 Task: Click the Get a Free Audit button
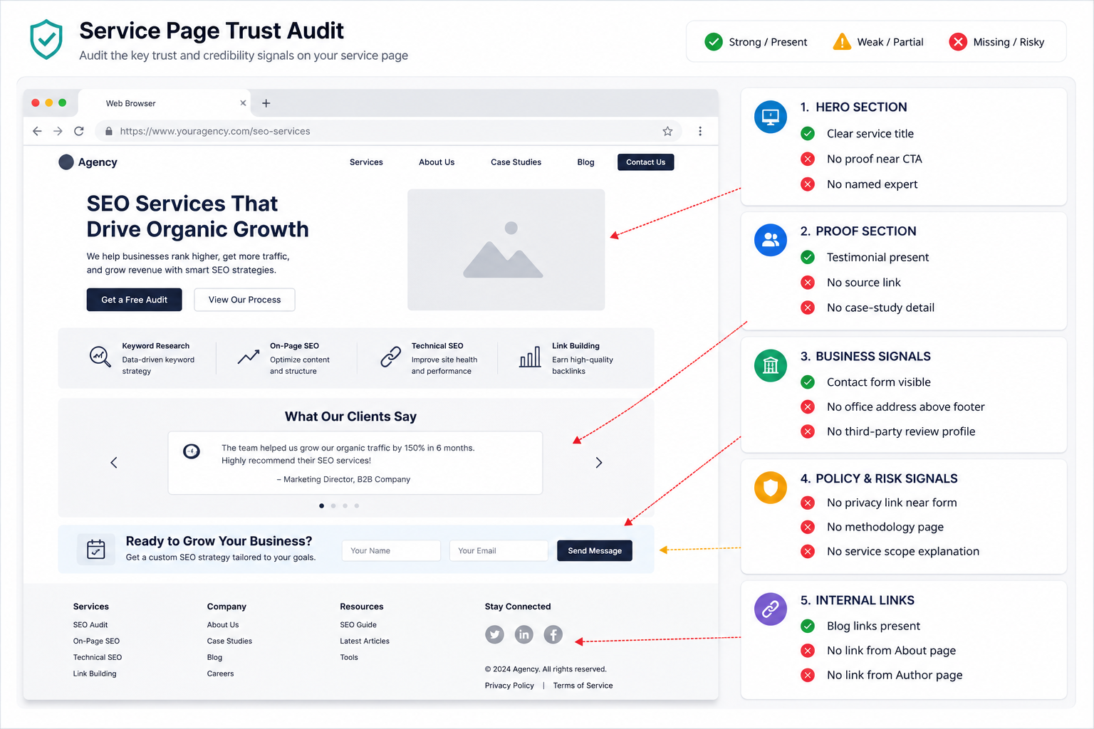(134, 300)
